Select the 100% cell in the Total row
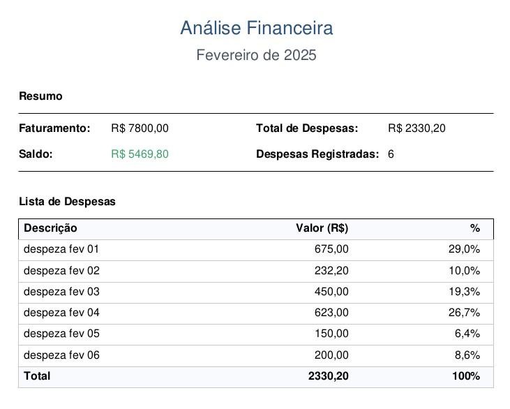Image resolution: width=510 pixels, height=409 pixels. 465,376
